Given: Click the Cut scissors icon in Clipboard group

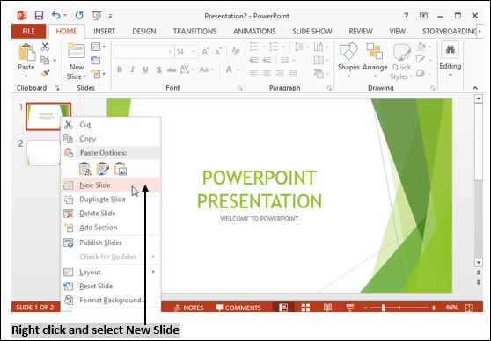Looking at the screenshot, I should [x=45, y=47].
